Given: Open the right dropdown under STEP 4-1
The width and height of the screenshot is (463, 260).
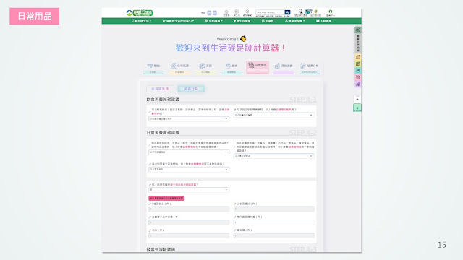Looking at the screenshot, I should click(273, 115).
